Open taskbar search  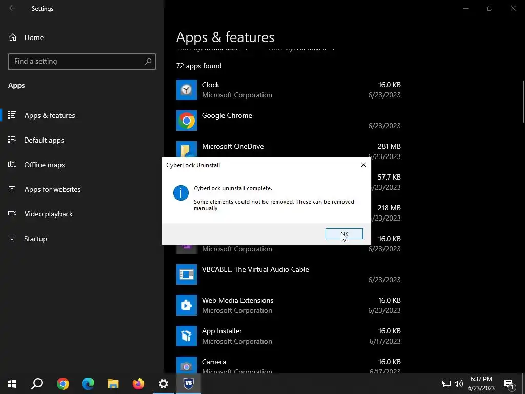pyautogui.click(x=37, y=384)
